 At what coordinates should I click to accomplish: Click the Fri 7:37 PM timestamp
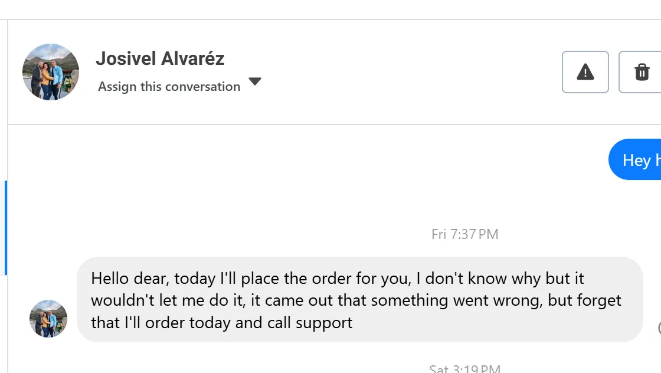point(465,234)
